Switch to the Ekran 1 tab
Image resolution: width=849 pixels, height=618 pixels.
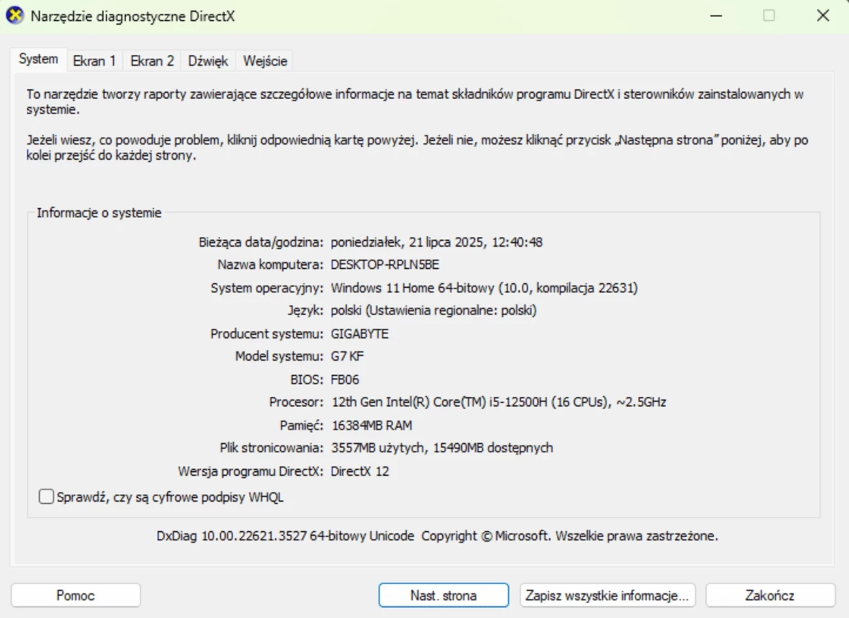(94, 61)
